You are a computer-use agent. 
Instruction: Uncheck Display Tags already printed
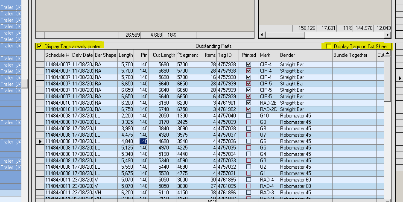coord(40,46)
